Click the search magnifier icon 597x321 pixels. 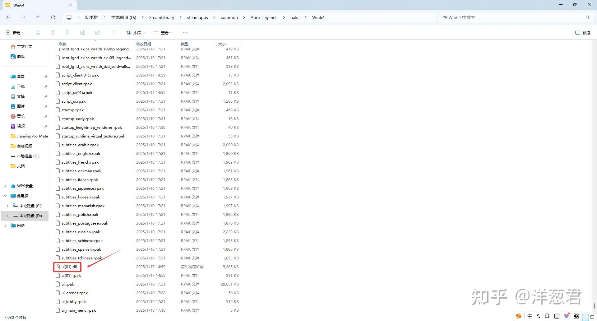pyautogui.click(x=587, y=17)
